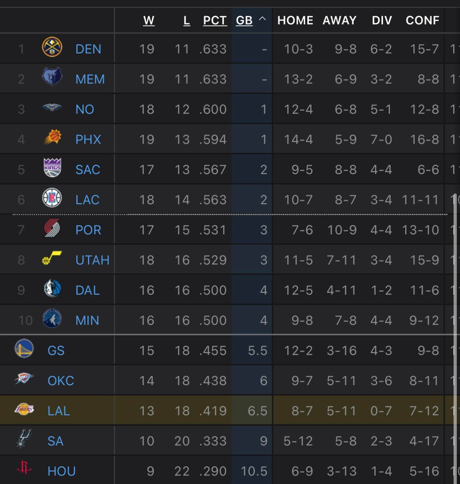Open the DAL team page link
460x484 pixels.
coord(87,290)
